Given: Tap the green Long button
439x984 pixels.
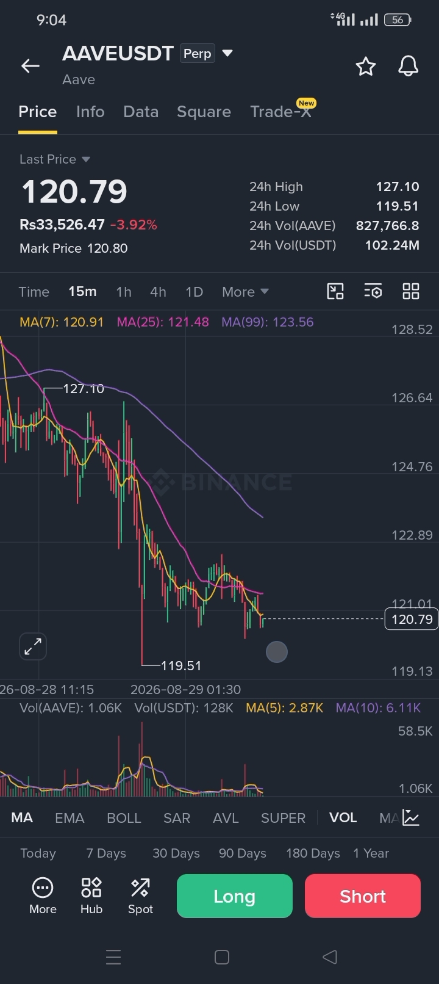Looking at the screenshot, I should tap(235, 896).
